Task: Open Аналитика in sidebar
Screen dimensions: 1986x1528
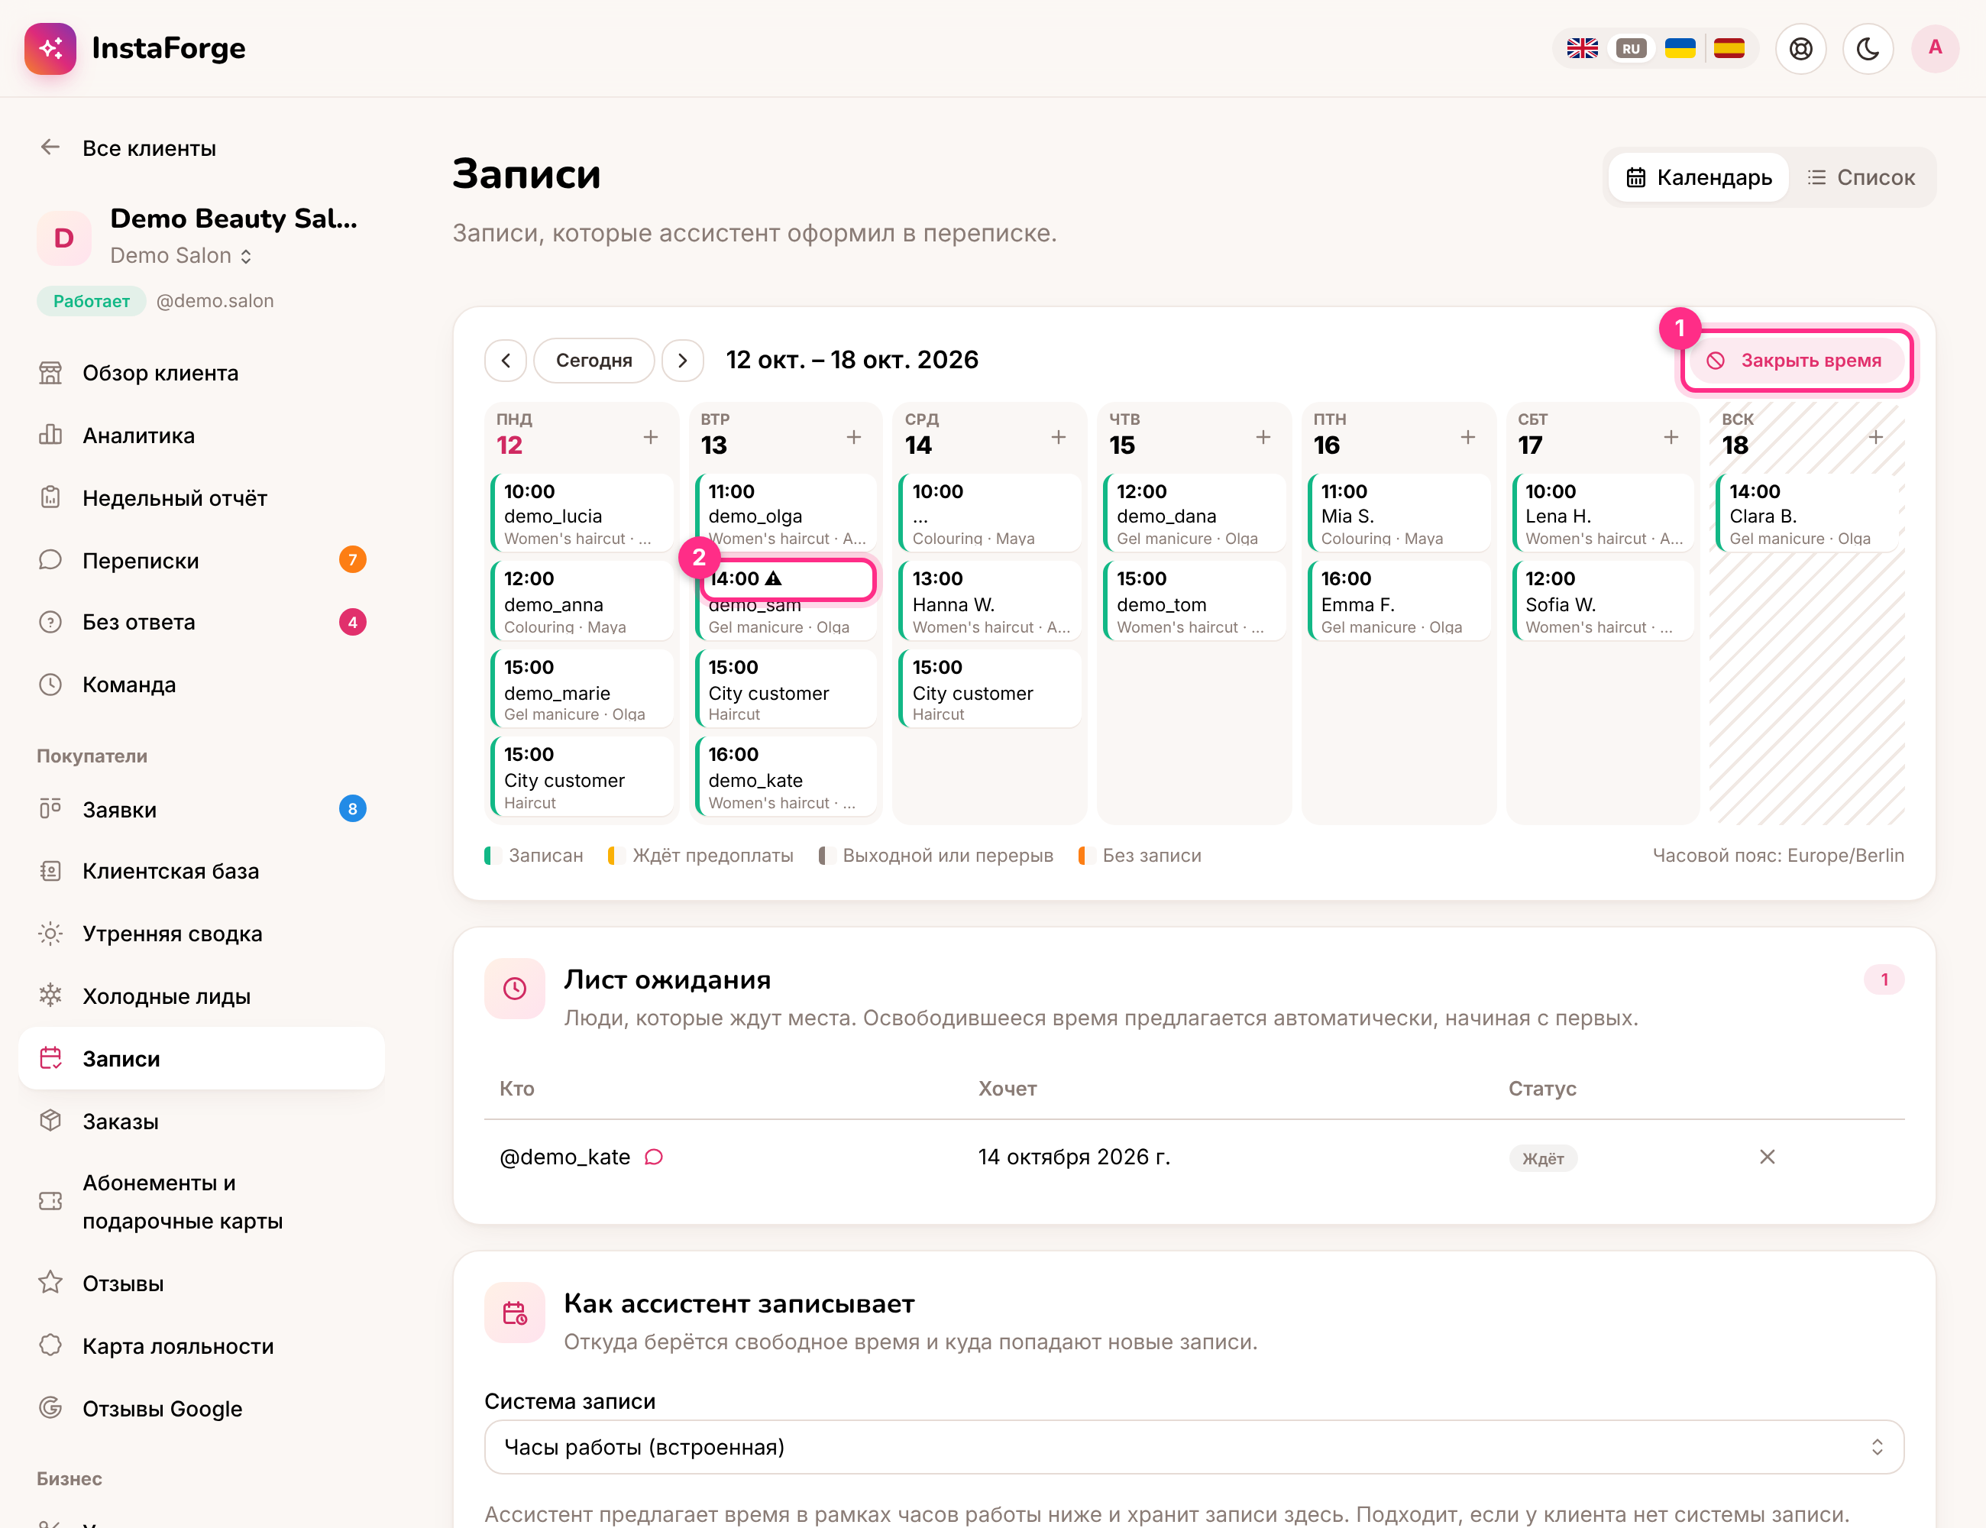Action: [x=201, y=435]
